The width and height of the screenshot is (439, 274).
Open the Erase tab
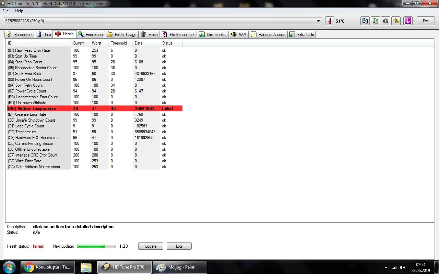tap(149, 35)
